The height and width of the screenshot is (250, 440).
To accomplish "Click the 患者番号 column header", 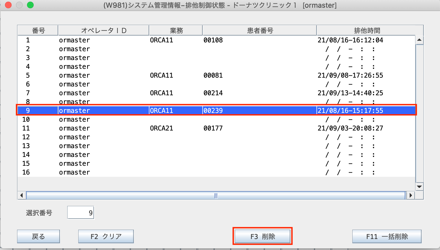I will pyautogui.click(x=260, y=31).
